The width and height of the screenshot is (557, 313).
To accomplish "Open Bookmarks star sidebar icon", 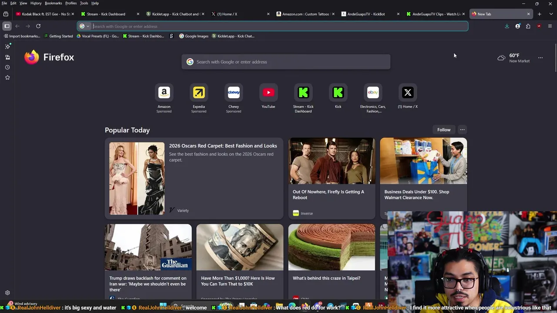I will (7, 77).
